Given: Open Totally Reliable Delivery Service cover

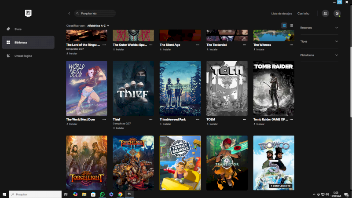Looking at the screenshot, I should [180, 163].
